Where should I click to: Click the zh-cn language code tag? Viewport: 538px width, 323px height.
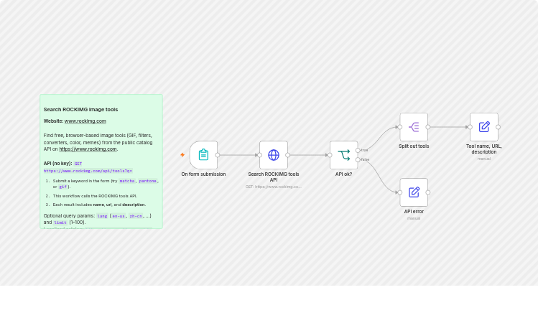click(136, 216)
